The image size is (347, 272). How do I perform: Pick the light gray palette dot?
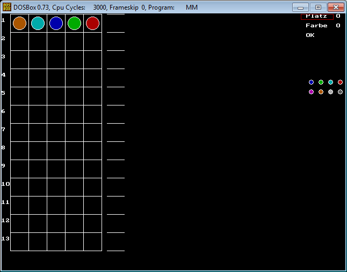(x=330, y=92)
